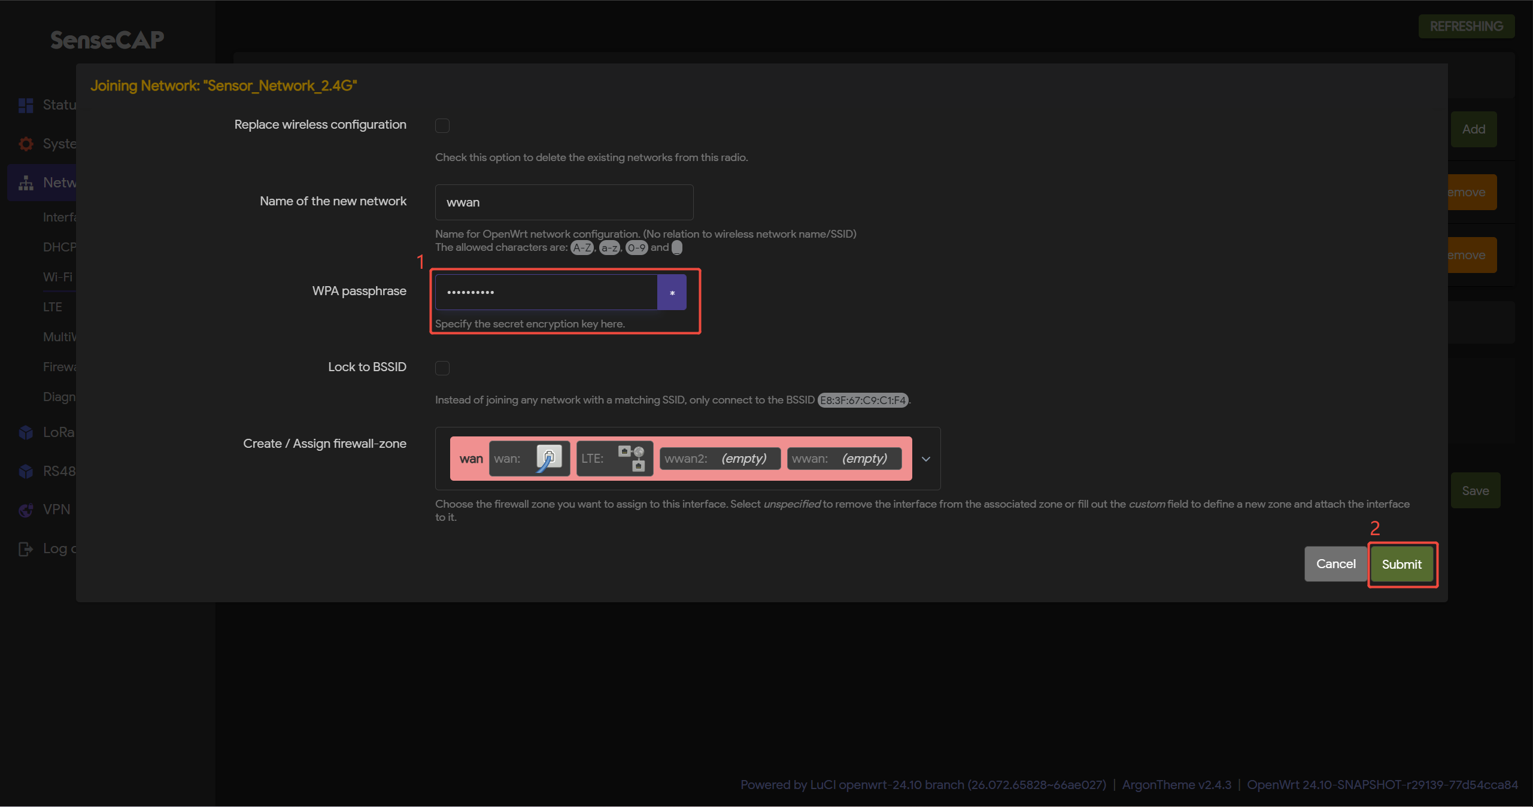Check the Lock to BSSID option
This screenshot has height=807, width=1533.
[x=442, y=368]
